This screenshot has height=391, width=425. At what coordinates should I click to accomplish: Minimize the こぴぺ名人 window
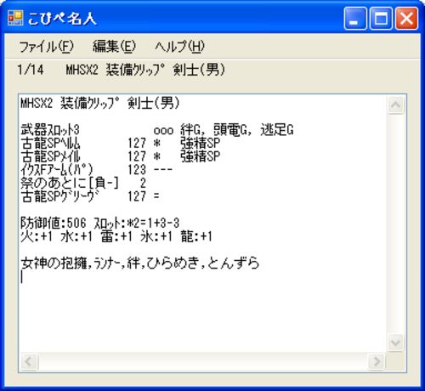pyautogui.click(x=355, y=19)
